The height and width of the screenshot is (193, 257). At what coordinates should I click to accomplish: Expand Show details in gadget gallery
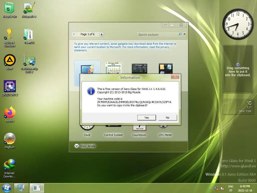(85, 146)
